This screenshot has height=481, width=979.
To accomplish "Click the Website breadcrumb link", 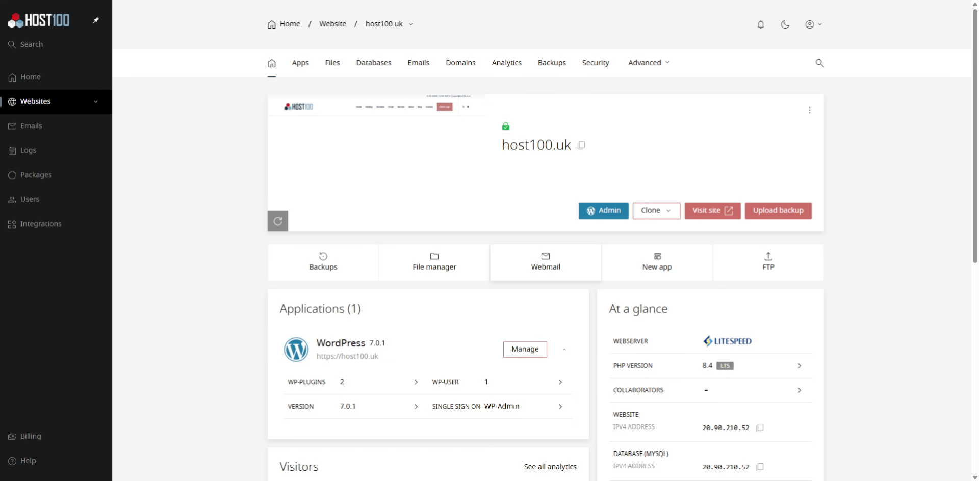I will coord(332,24).
